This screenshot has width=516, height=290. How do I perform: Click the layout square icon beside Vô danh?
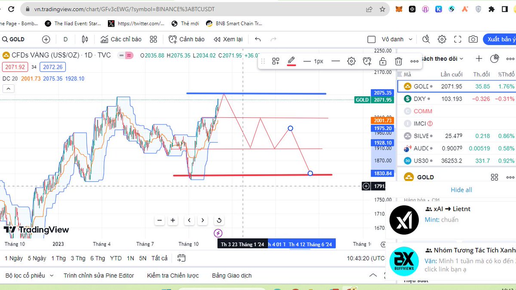click(372, 40)
